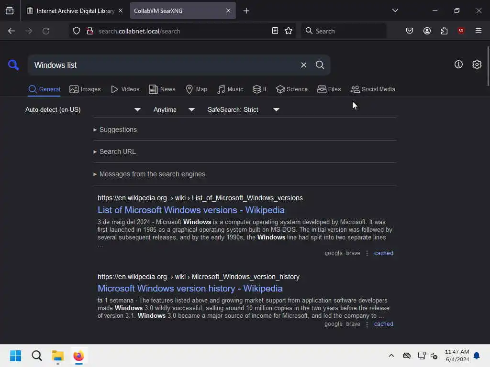Click the Firefox toolbar Search box
Viewport: 490px width, 367px height.
pyautogui.click(x=344, y=31)
